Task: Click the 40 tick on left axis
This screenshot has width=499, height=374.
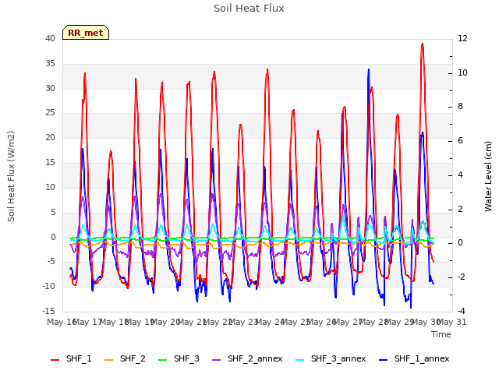Action: click(50, 39)
